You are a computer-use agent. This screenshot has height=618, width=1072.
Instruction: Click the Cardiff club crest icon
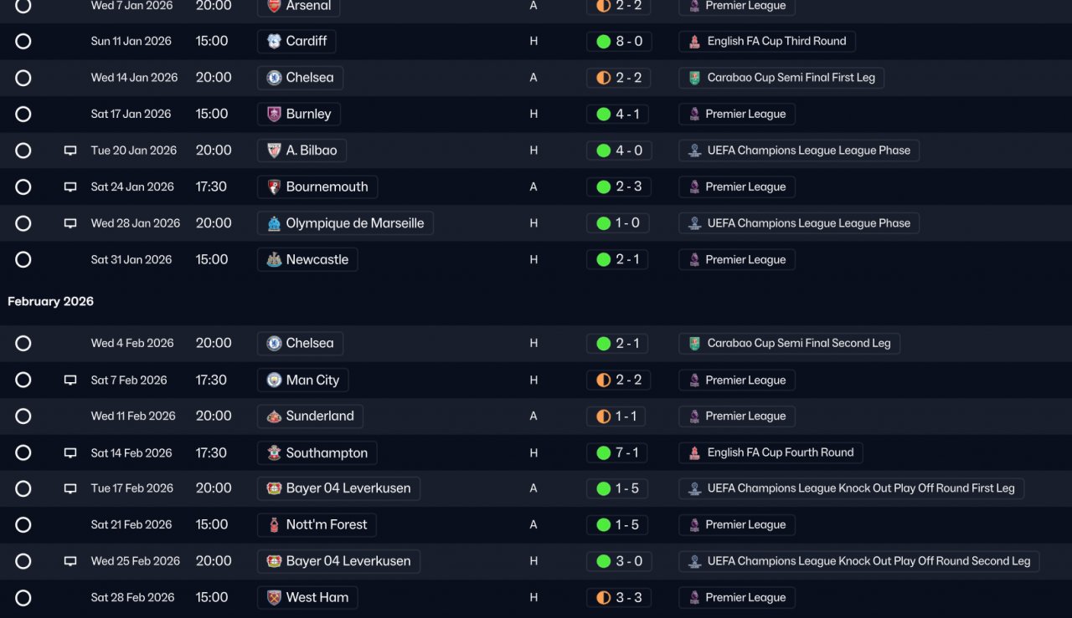tap(274, 41)
